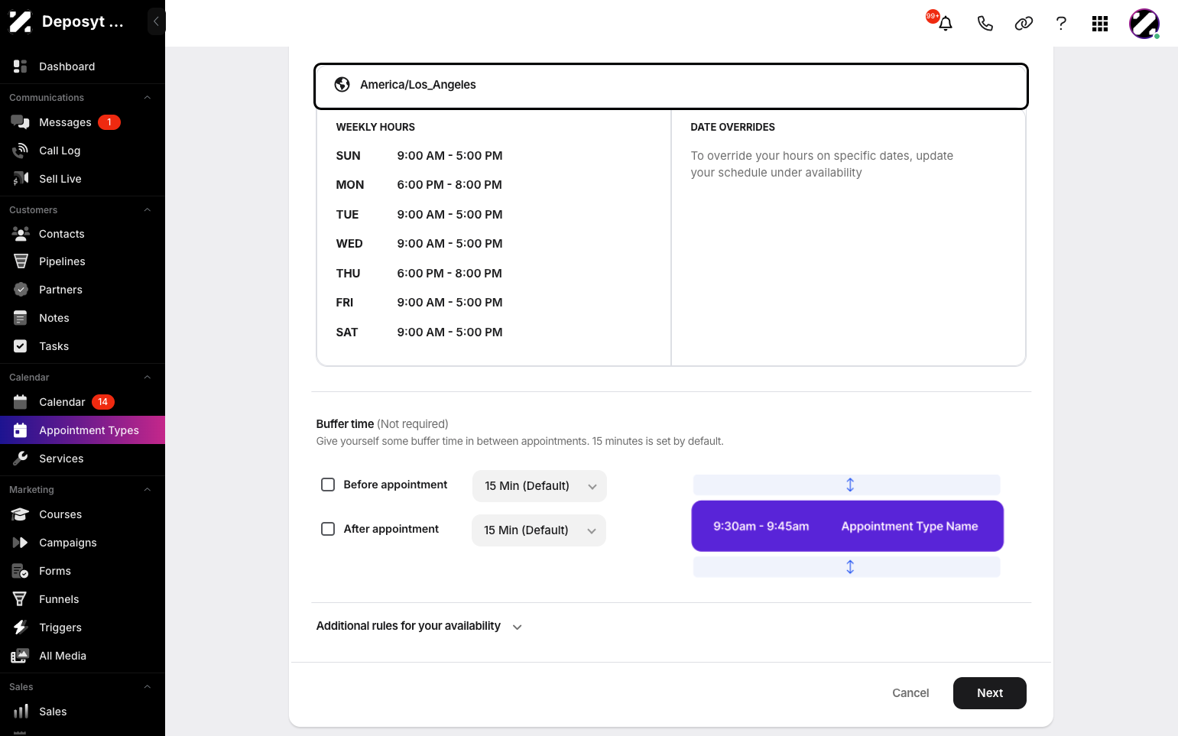The width and height of the screenshot is (1178, 736).
Task: Collapse the Customers sidebar section
Action: tap(148, 210)
